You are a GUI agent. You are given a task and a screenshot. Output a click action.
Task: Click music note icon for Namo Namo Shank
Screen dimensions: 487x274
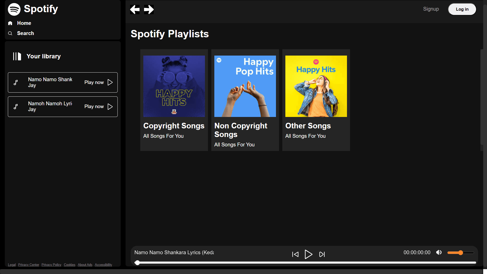click(16, 82)
